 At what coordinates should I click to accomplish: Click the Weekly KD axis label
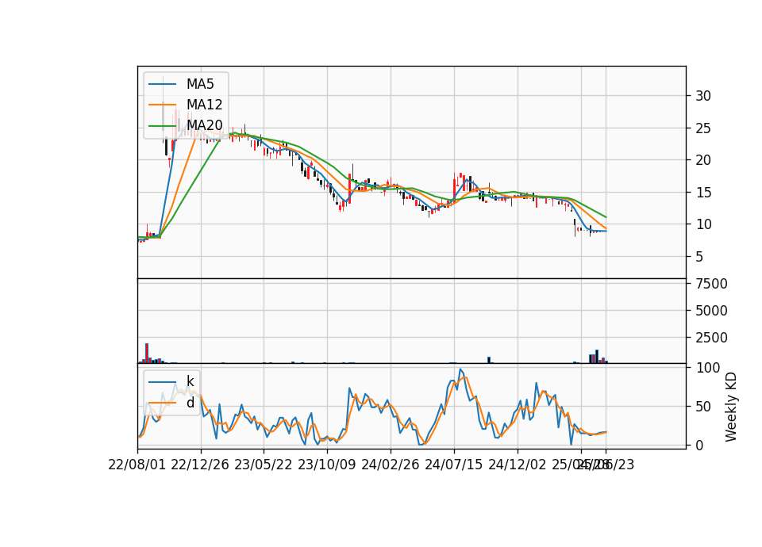[x=730, y=407]
